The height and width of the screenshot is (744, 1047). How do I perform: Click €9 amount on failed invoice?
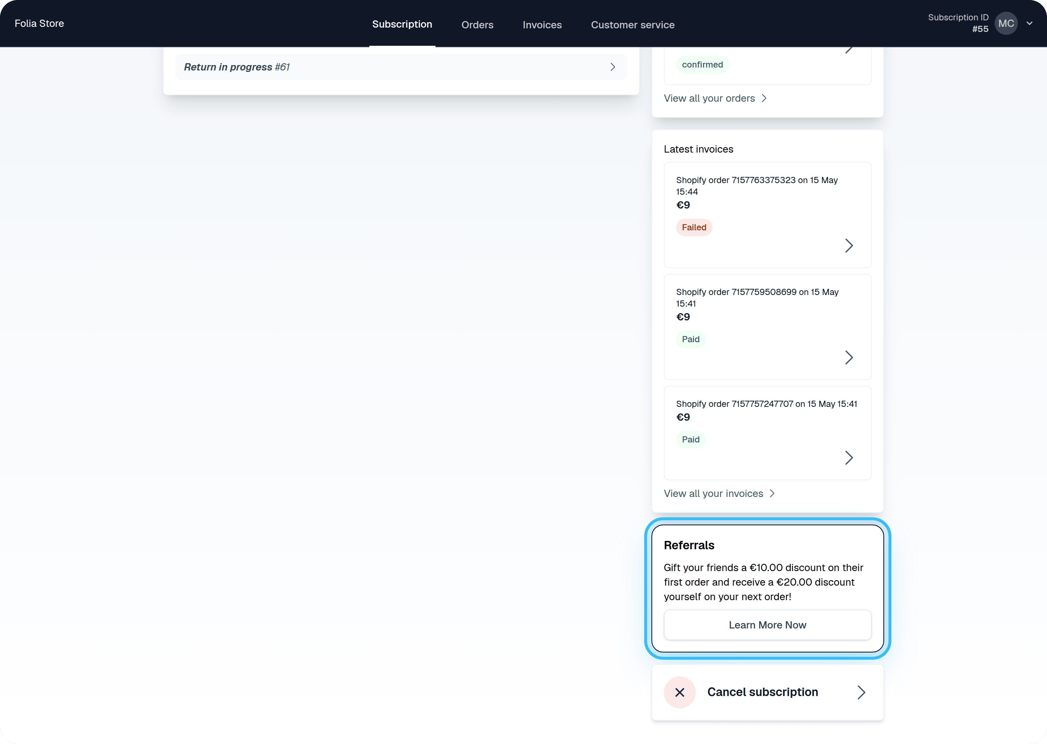683,205
